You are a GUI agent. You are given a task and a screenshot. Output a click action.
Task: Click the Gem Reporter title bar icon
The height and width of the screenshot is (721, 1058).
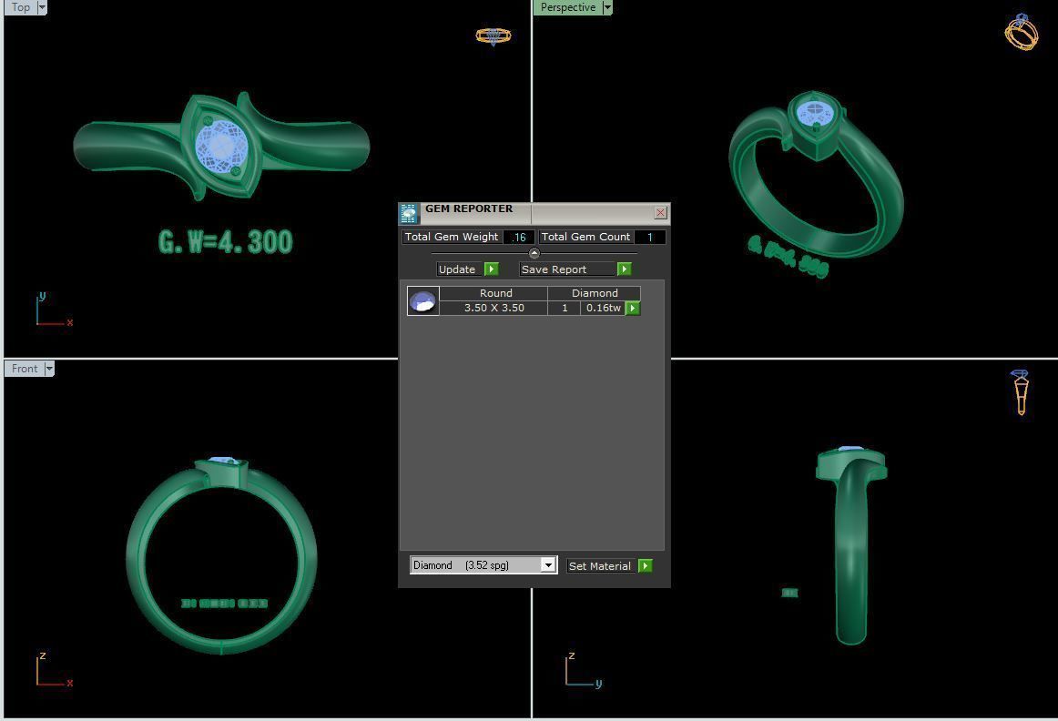click(x=409, y=213)
